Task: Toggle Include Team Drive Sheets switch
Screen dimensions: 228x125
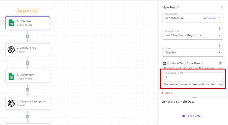Action: click(166, 63)
